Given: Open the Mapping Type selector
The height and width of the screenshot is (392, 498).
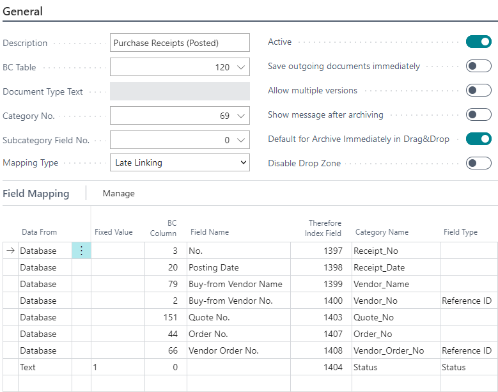Looking at the screenshot, I should [180, 163].
